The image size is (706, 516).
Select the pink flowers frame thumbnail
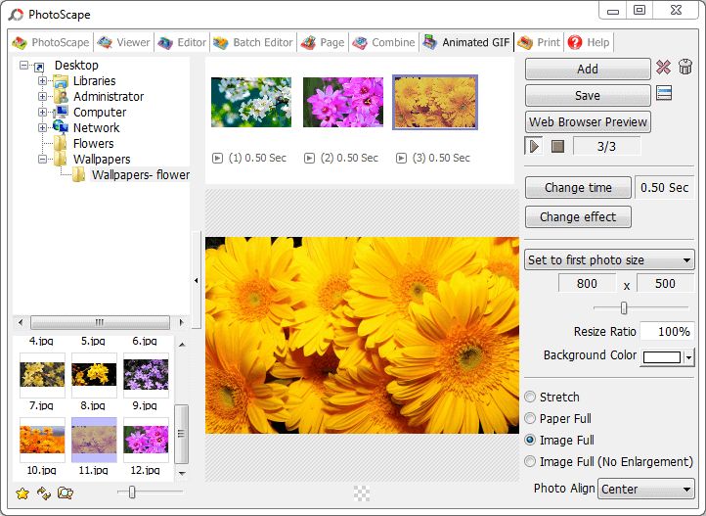point(343,102)
